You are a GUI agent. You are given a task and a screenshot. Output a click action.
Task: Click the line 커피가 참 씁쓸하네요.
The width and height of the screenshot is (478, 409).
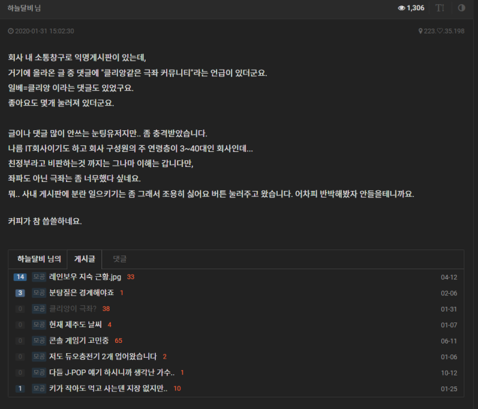pos(45,221)
